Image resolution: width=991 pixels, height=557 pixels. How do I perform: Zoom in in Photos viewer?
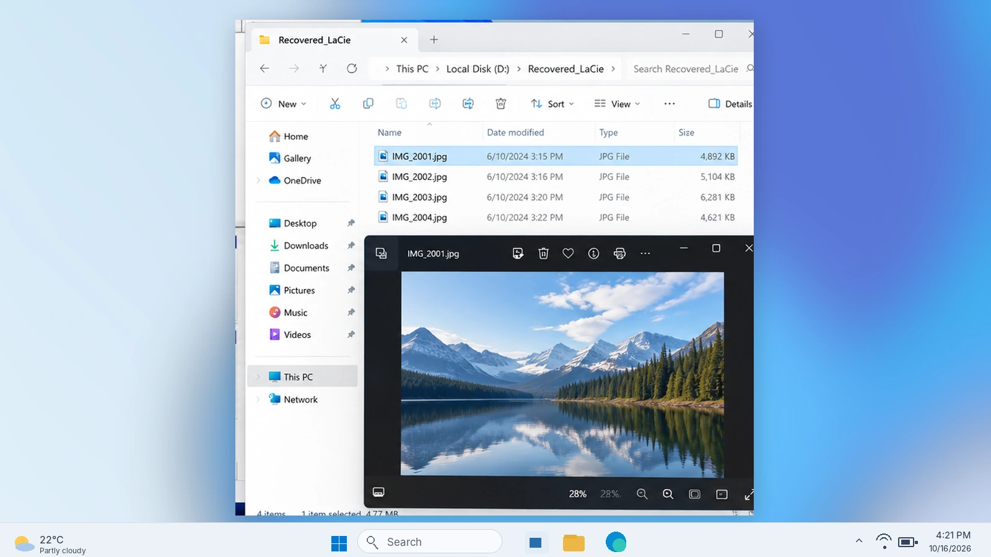(668, 494)
